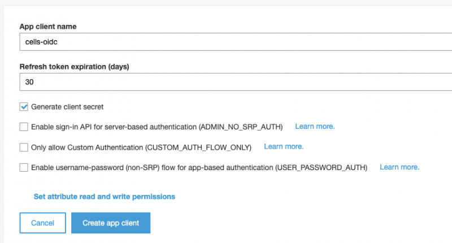The width and height of the screenshot is (452, 243).
Task: Place cursor after the value 30
Action: click(34, 82)
